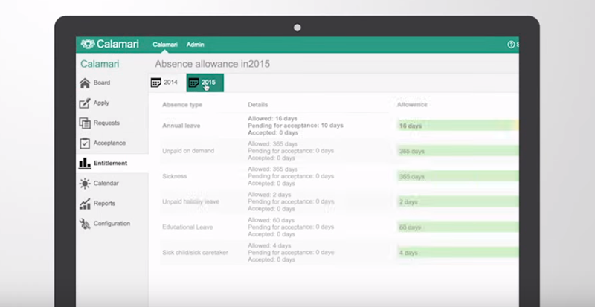
Task: Click the Configuration wrench icon
Action: point(85,223)
